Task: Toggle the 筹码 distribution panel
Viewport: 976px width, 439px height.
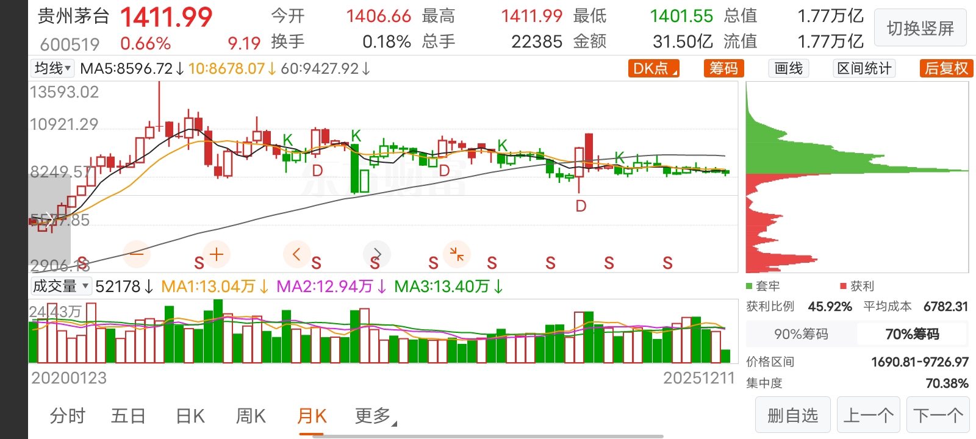Action: click(723, 68)
